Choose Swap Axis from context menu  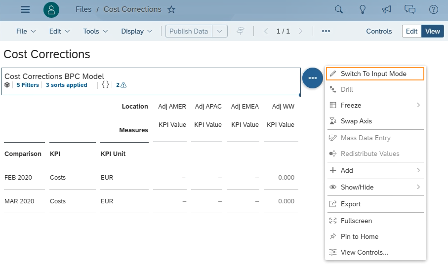pos(375,121)
